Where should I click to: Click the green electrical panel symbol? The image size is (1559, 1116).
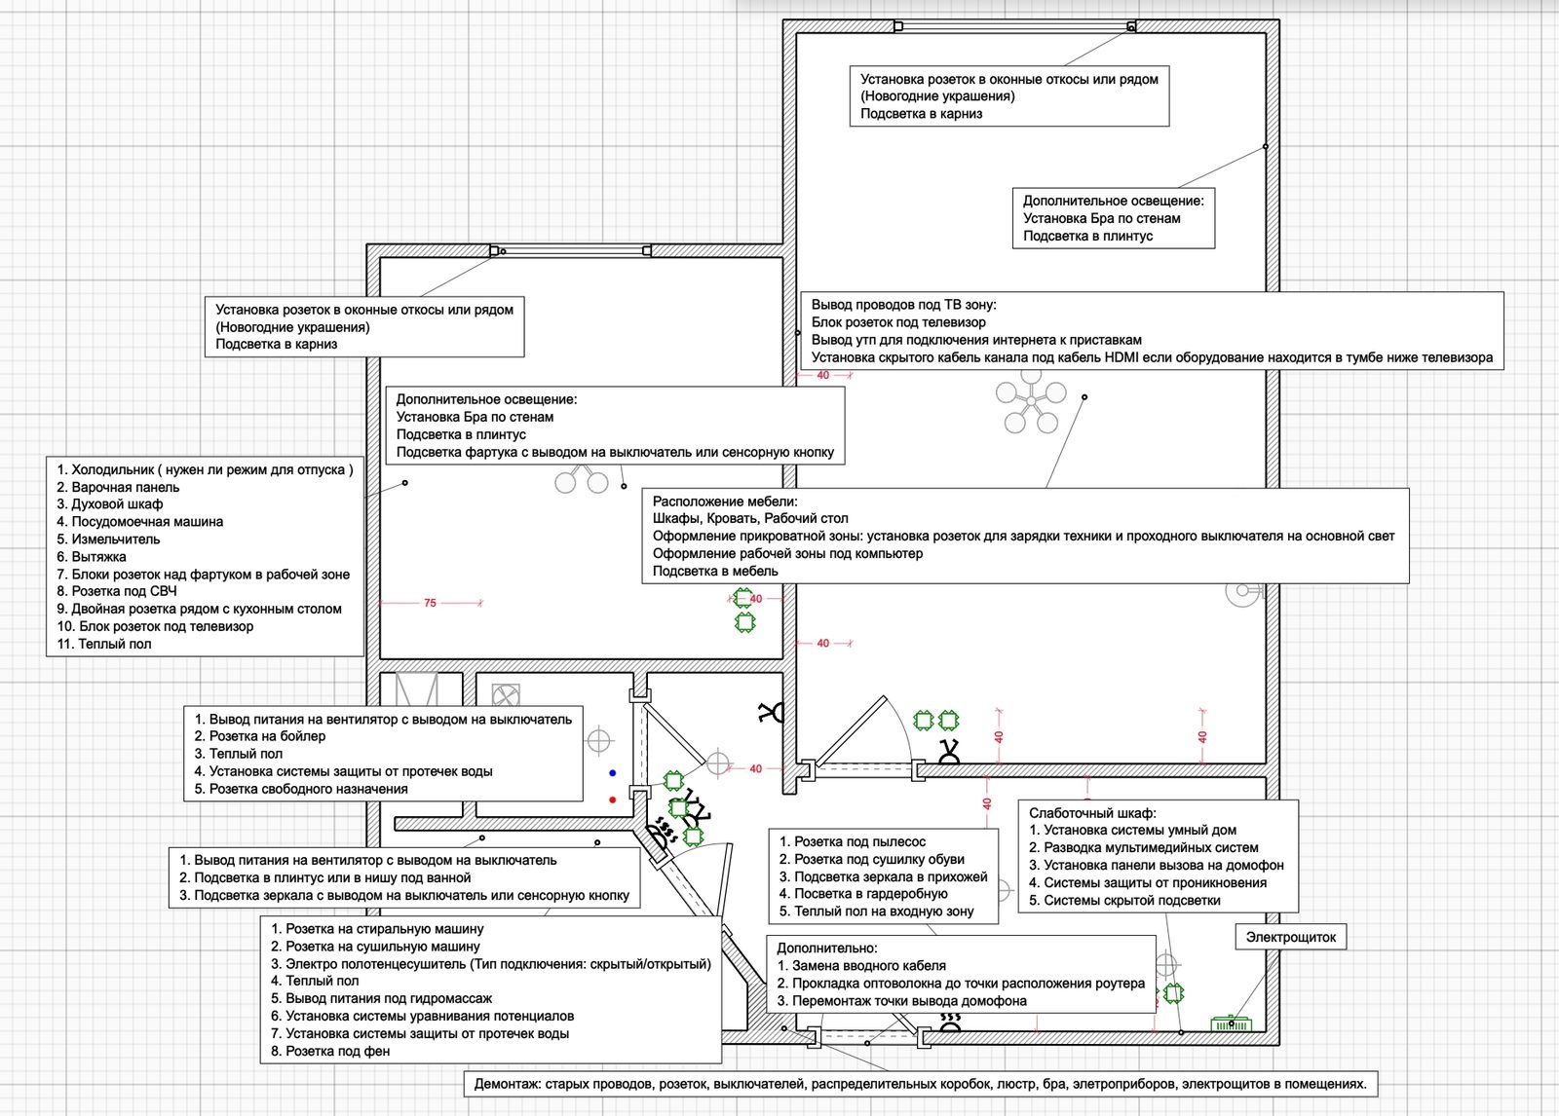pyautogui.click(x=1232, y=1023)
